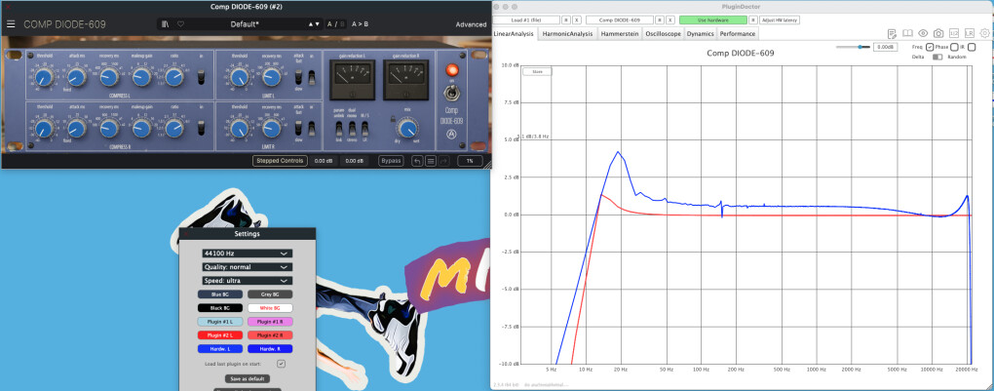The image size is (994, 391).
Task: Click Compress L attack ms knob
Action: 76,77
